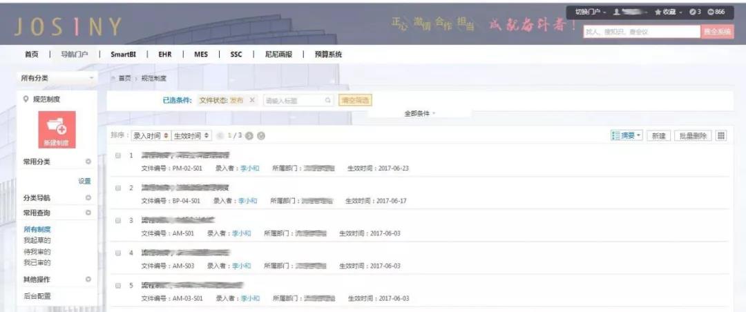Click the 批量删除 button

694,135
